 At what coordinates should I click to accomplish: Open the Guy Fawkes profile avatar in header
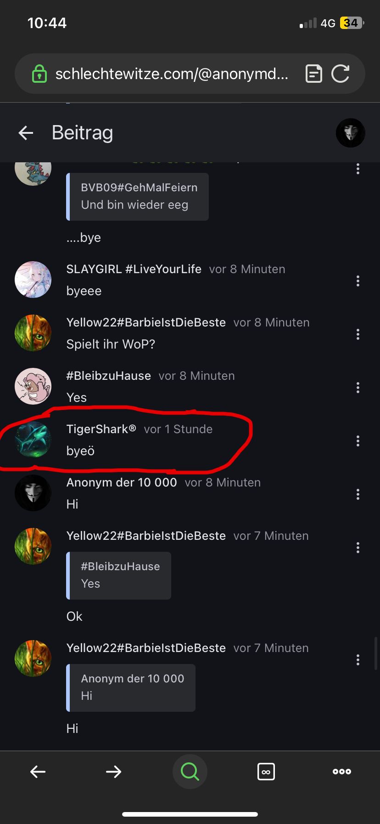(351, 133)
